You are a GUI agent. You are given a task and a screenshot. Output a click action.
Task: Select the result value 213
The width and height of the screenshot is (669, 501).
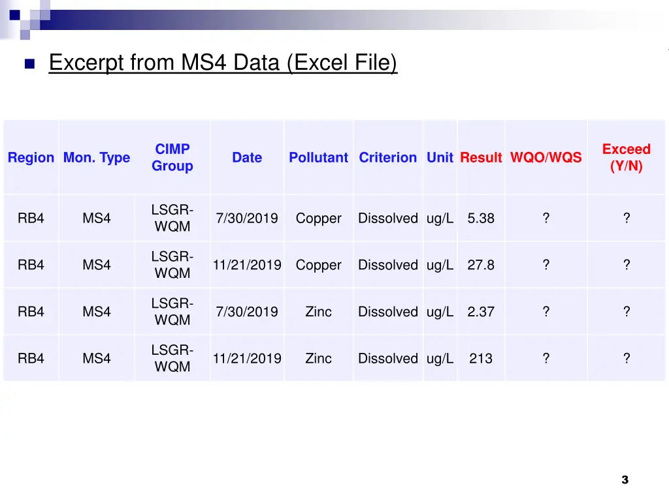tap(481, 358)
